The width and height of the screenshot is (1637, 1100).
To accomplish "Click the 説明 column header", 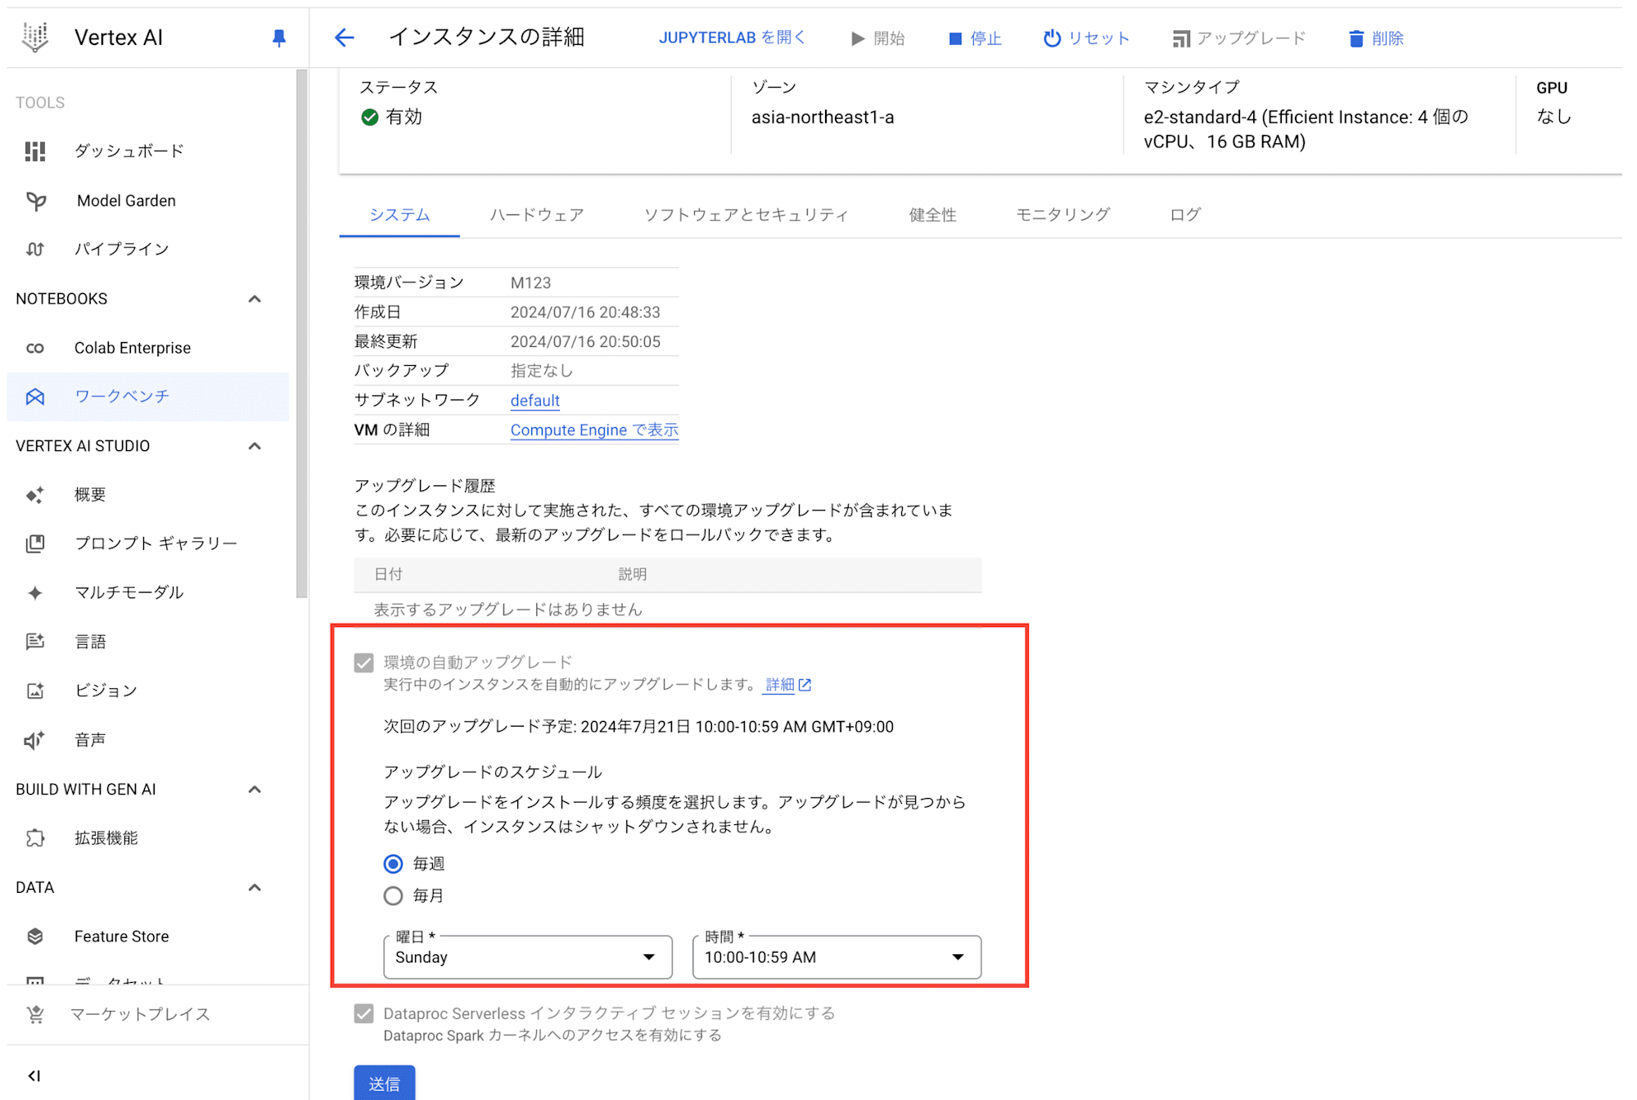I will click(x=632, y=575).
